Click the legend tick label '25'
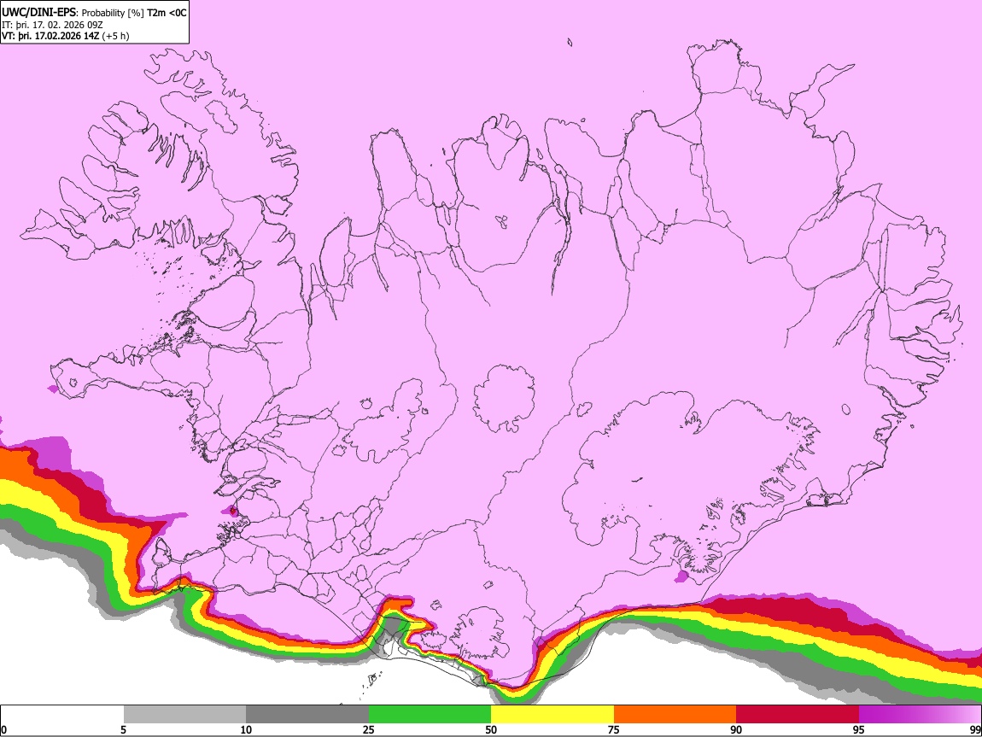 (369, 730)
